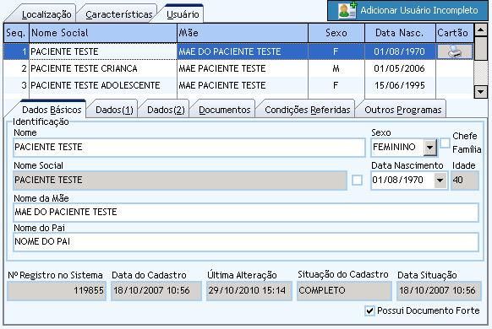Open the Dados Básicos tab
492x329 pixels.
point(52,110)
